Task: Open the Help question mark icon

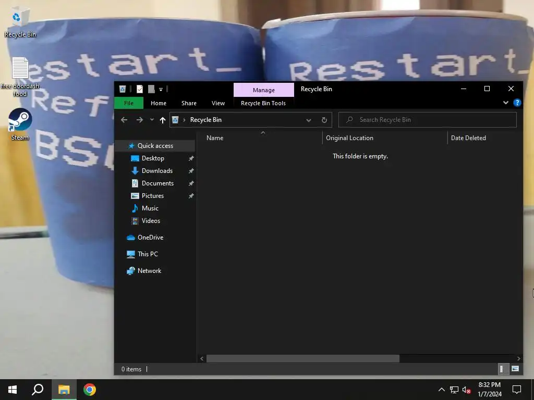Action: 517,103
